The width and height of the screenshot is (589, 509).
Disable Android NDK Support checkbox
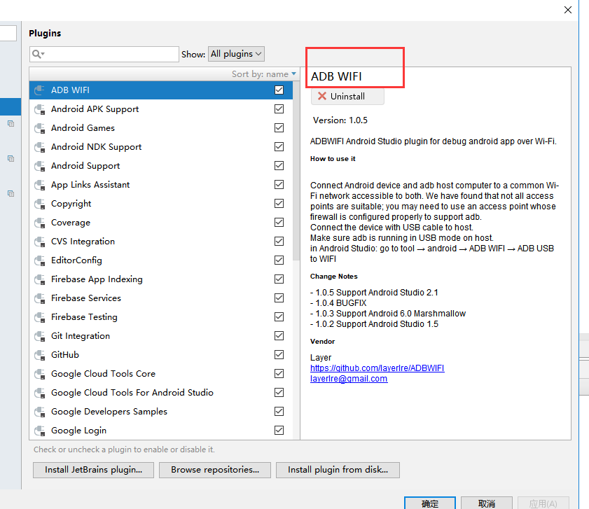(x=279, y=146)
